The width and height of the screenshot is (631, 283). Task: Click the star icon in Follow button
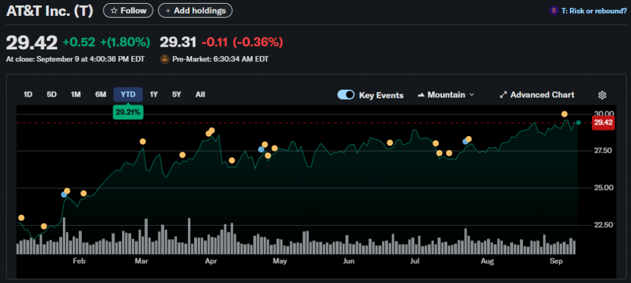click(x=114, y=11)
